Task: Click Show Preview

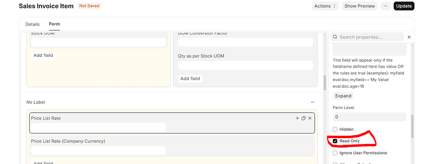Action: 359,6
